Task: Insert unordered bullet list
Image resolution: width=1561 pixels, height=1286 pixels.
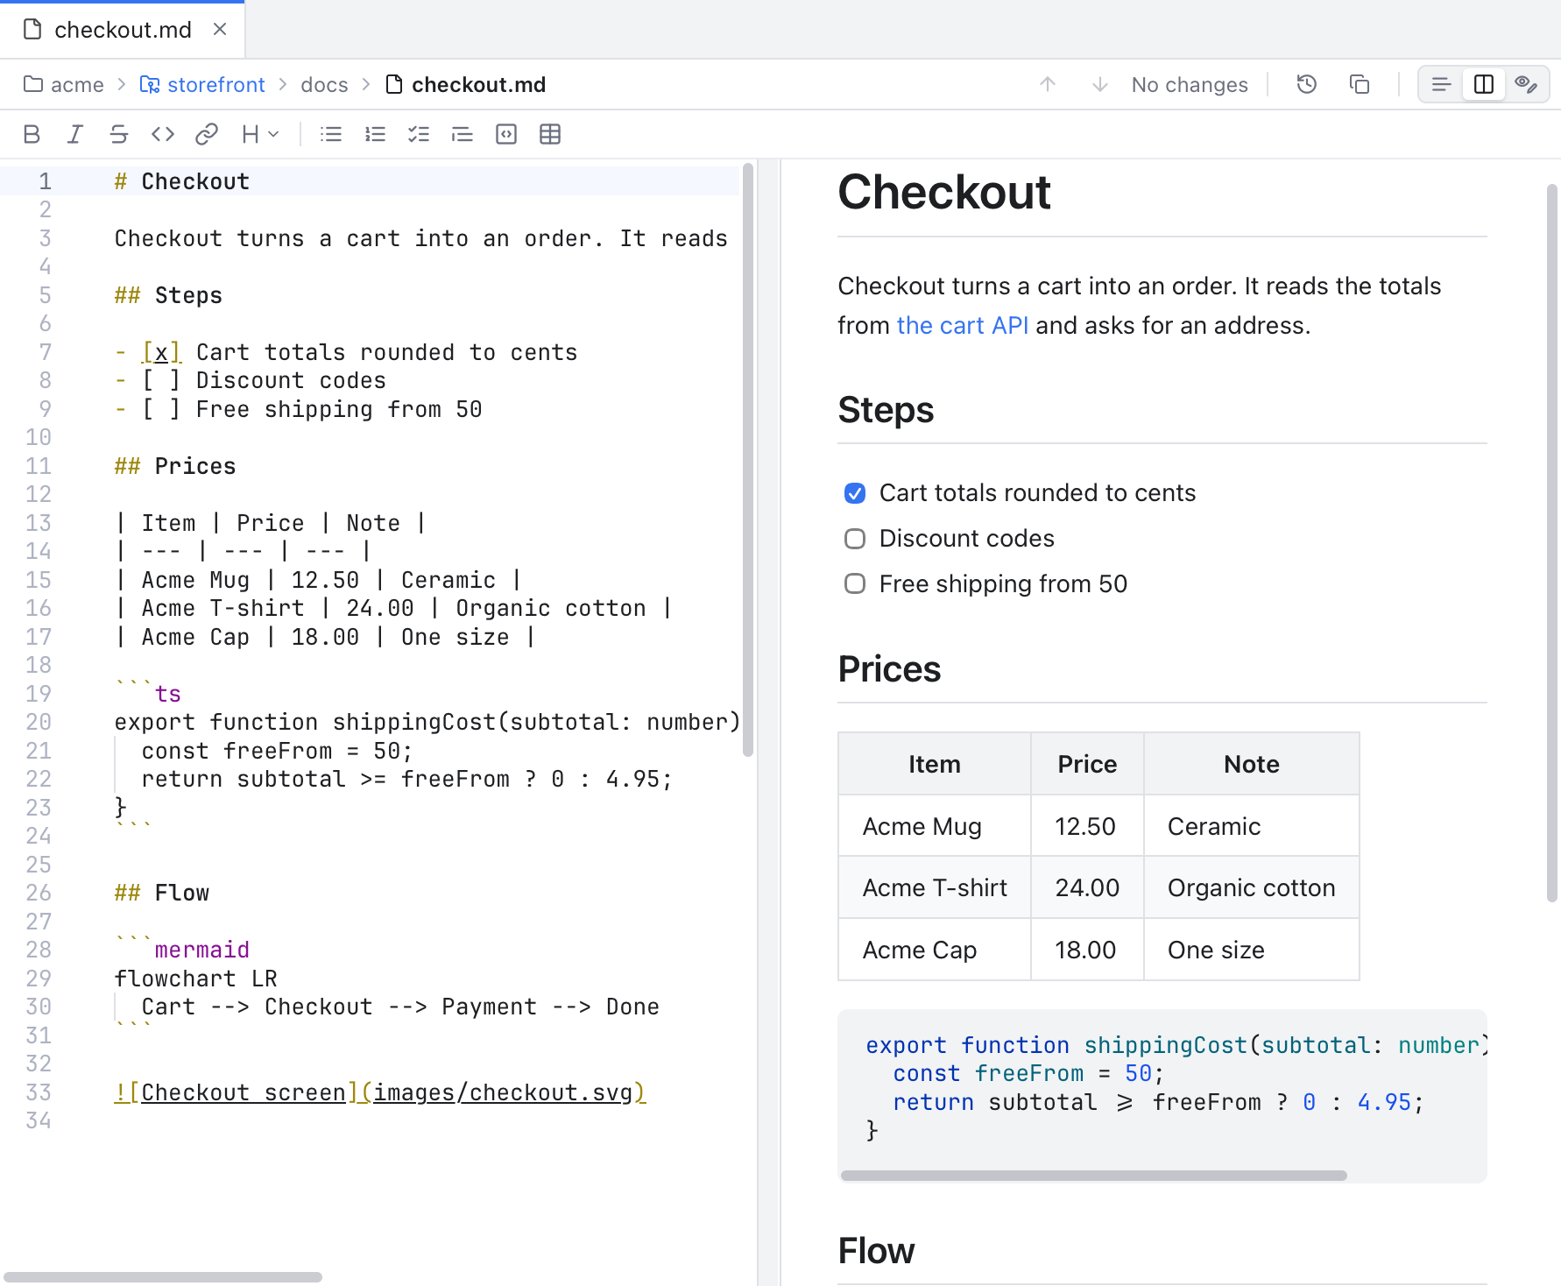Action: click(331, 134)
